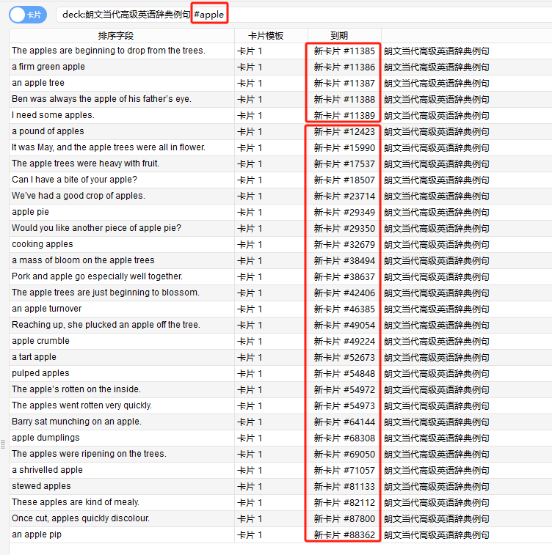Screen dimensions: 552x555
Task: Click due cell '新卡片 #38494'
Action: click(344, 260)
